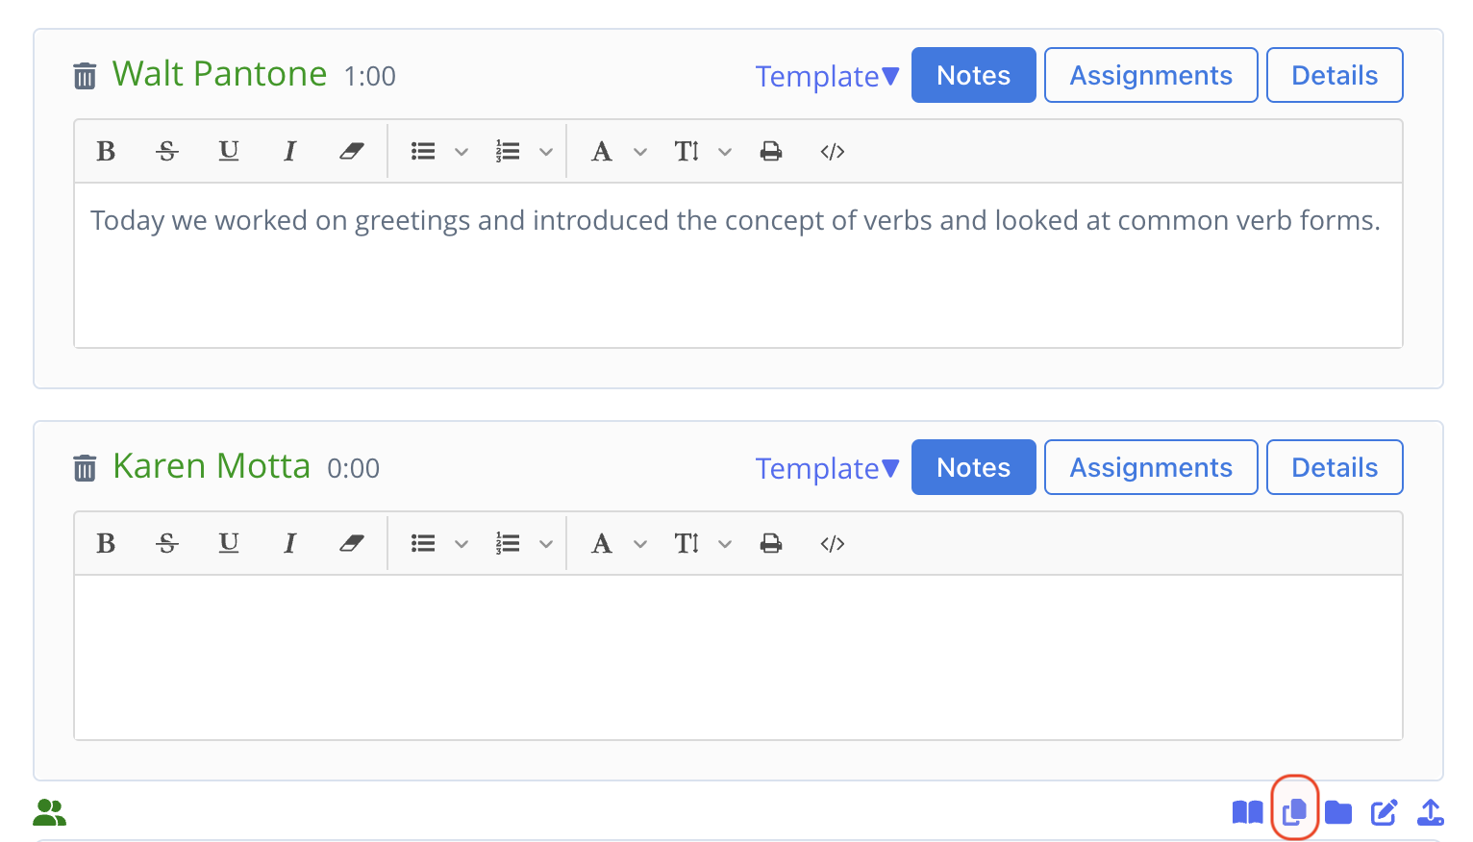The image size is (1473, 842).
Task: Open code view in Karen Motta's editor
Action: (x=833, y=543)
